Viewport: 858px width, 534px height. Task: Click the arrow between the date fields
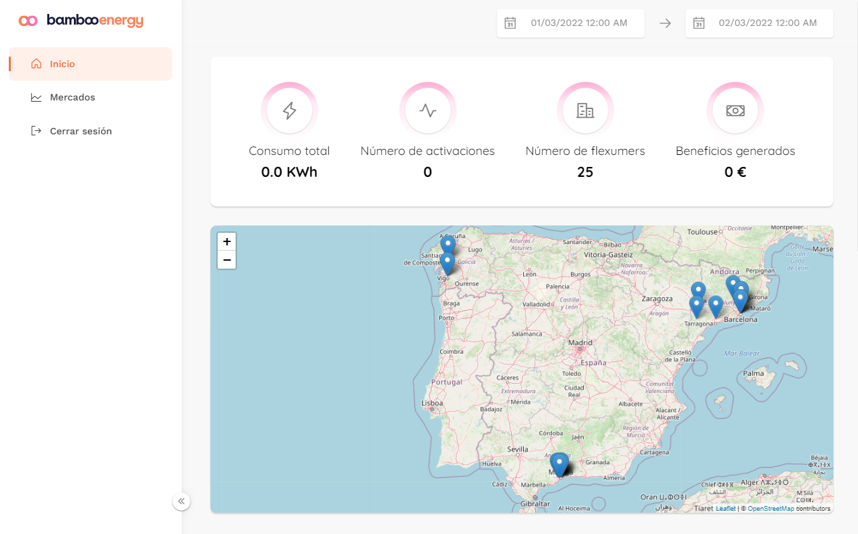tap(665, 23)
